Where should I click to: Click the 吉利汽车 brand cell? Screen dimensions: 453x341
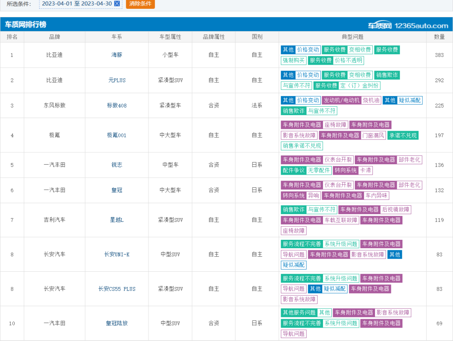click(55, 220)
